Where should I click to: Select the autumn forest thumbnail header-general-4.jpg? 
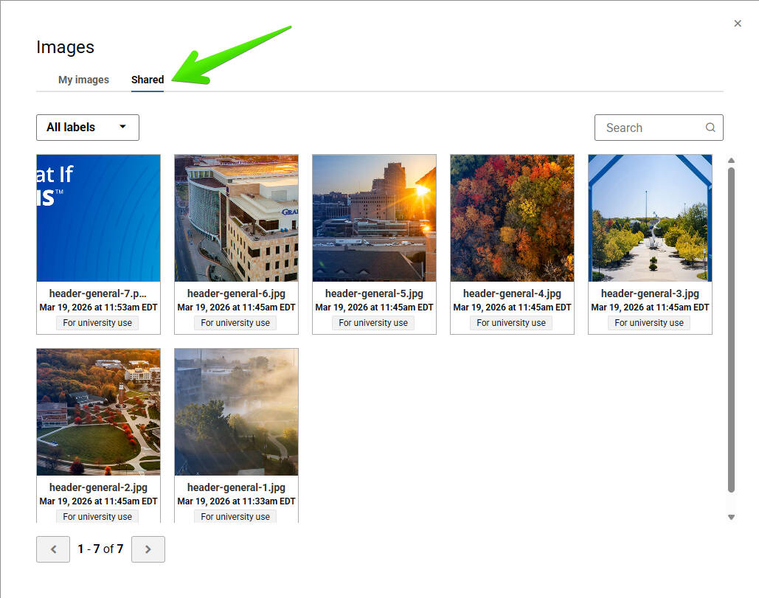coord(511,218)
